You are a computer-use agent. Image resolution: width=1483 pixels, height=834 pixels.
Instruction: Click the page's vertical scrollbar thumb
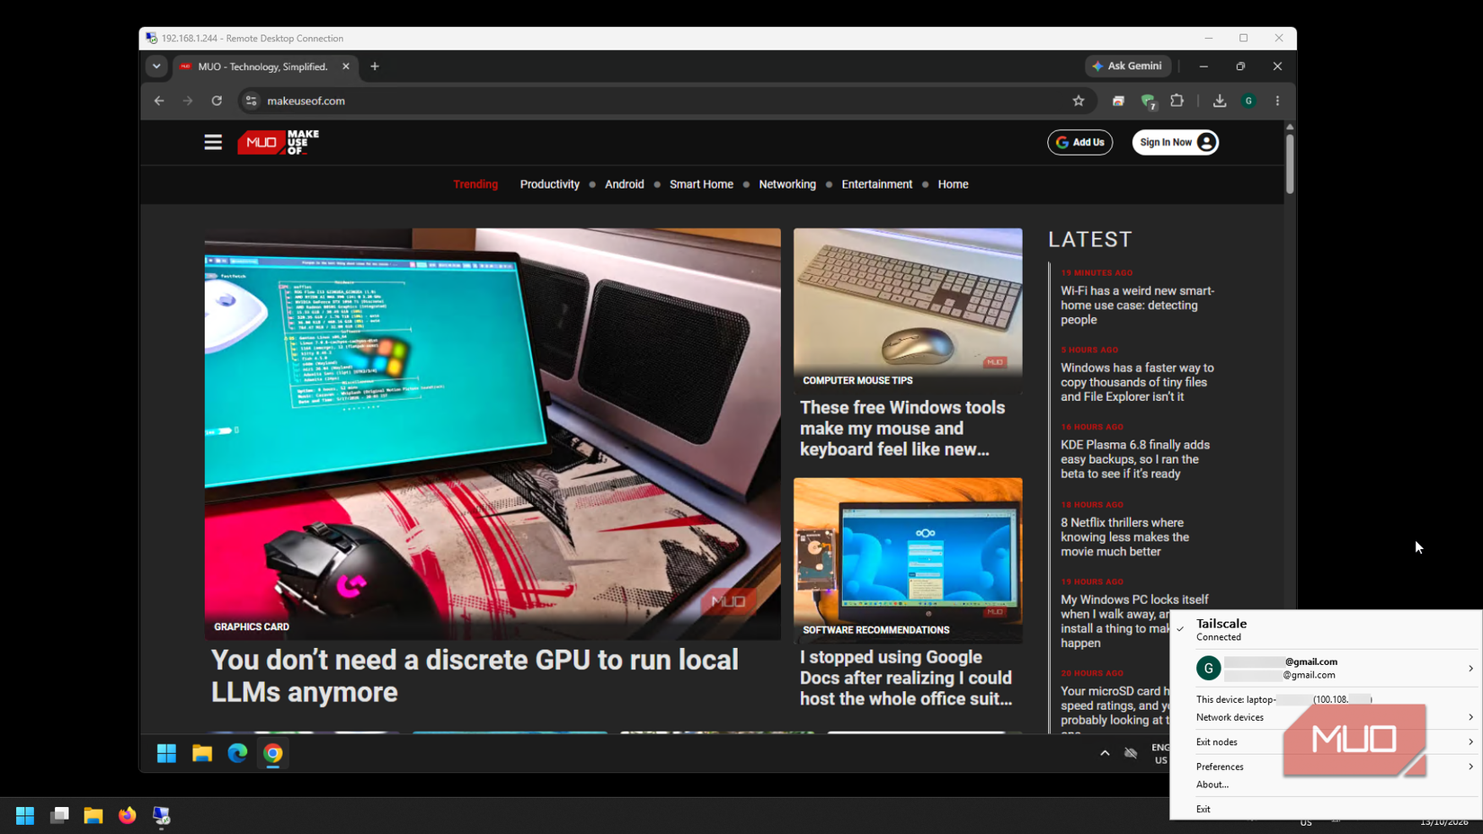pos(1290,164)
